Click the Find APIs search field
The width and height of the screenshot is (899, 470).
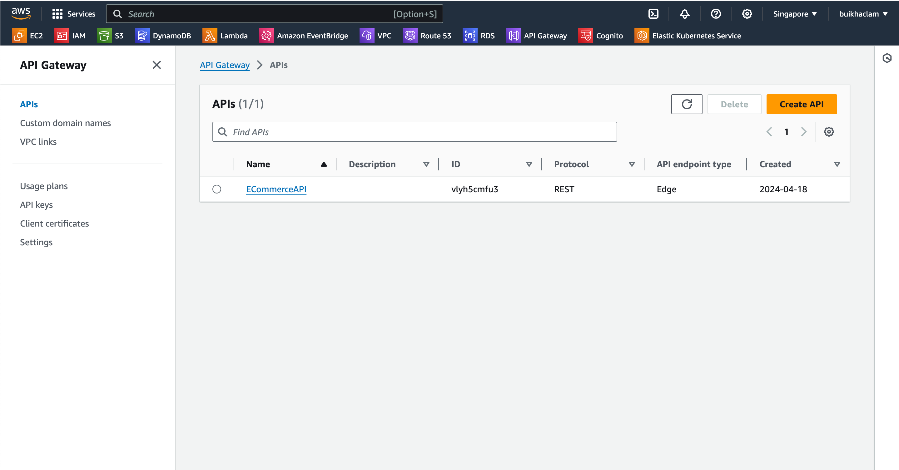415,132
